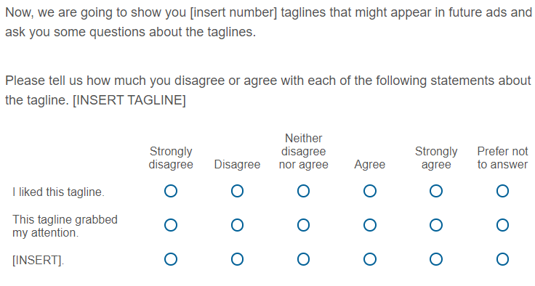Choose Neither disagree nor agree for 'I liked this tagline'
The image size is (535, 286).
coord(303,191)
